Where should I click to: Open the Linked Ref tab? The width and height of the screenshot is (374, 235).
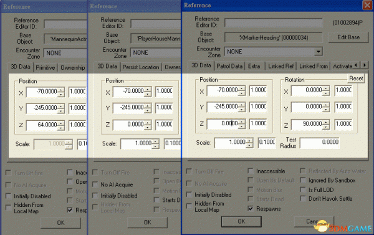coord(280,66)
